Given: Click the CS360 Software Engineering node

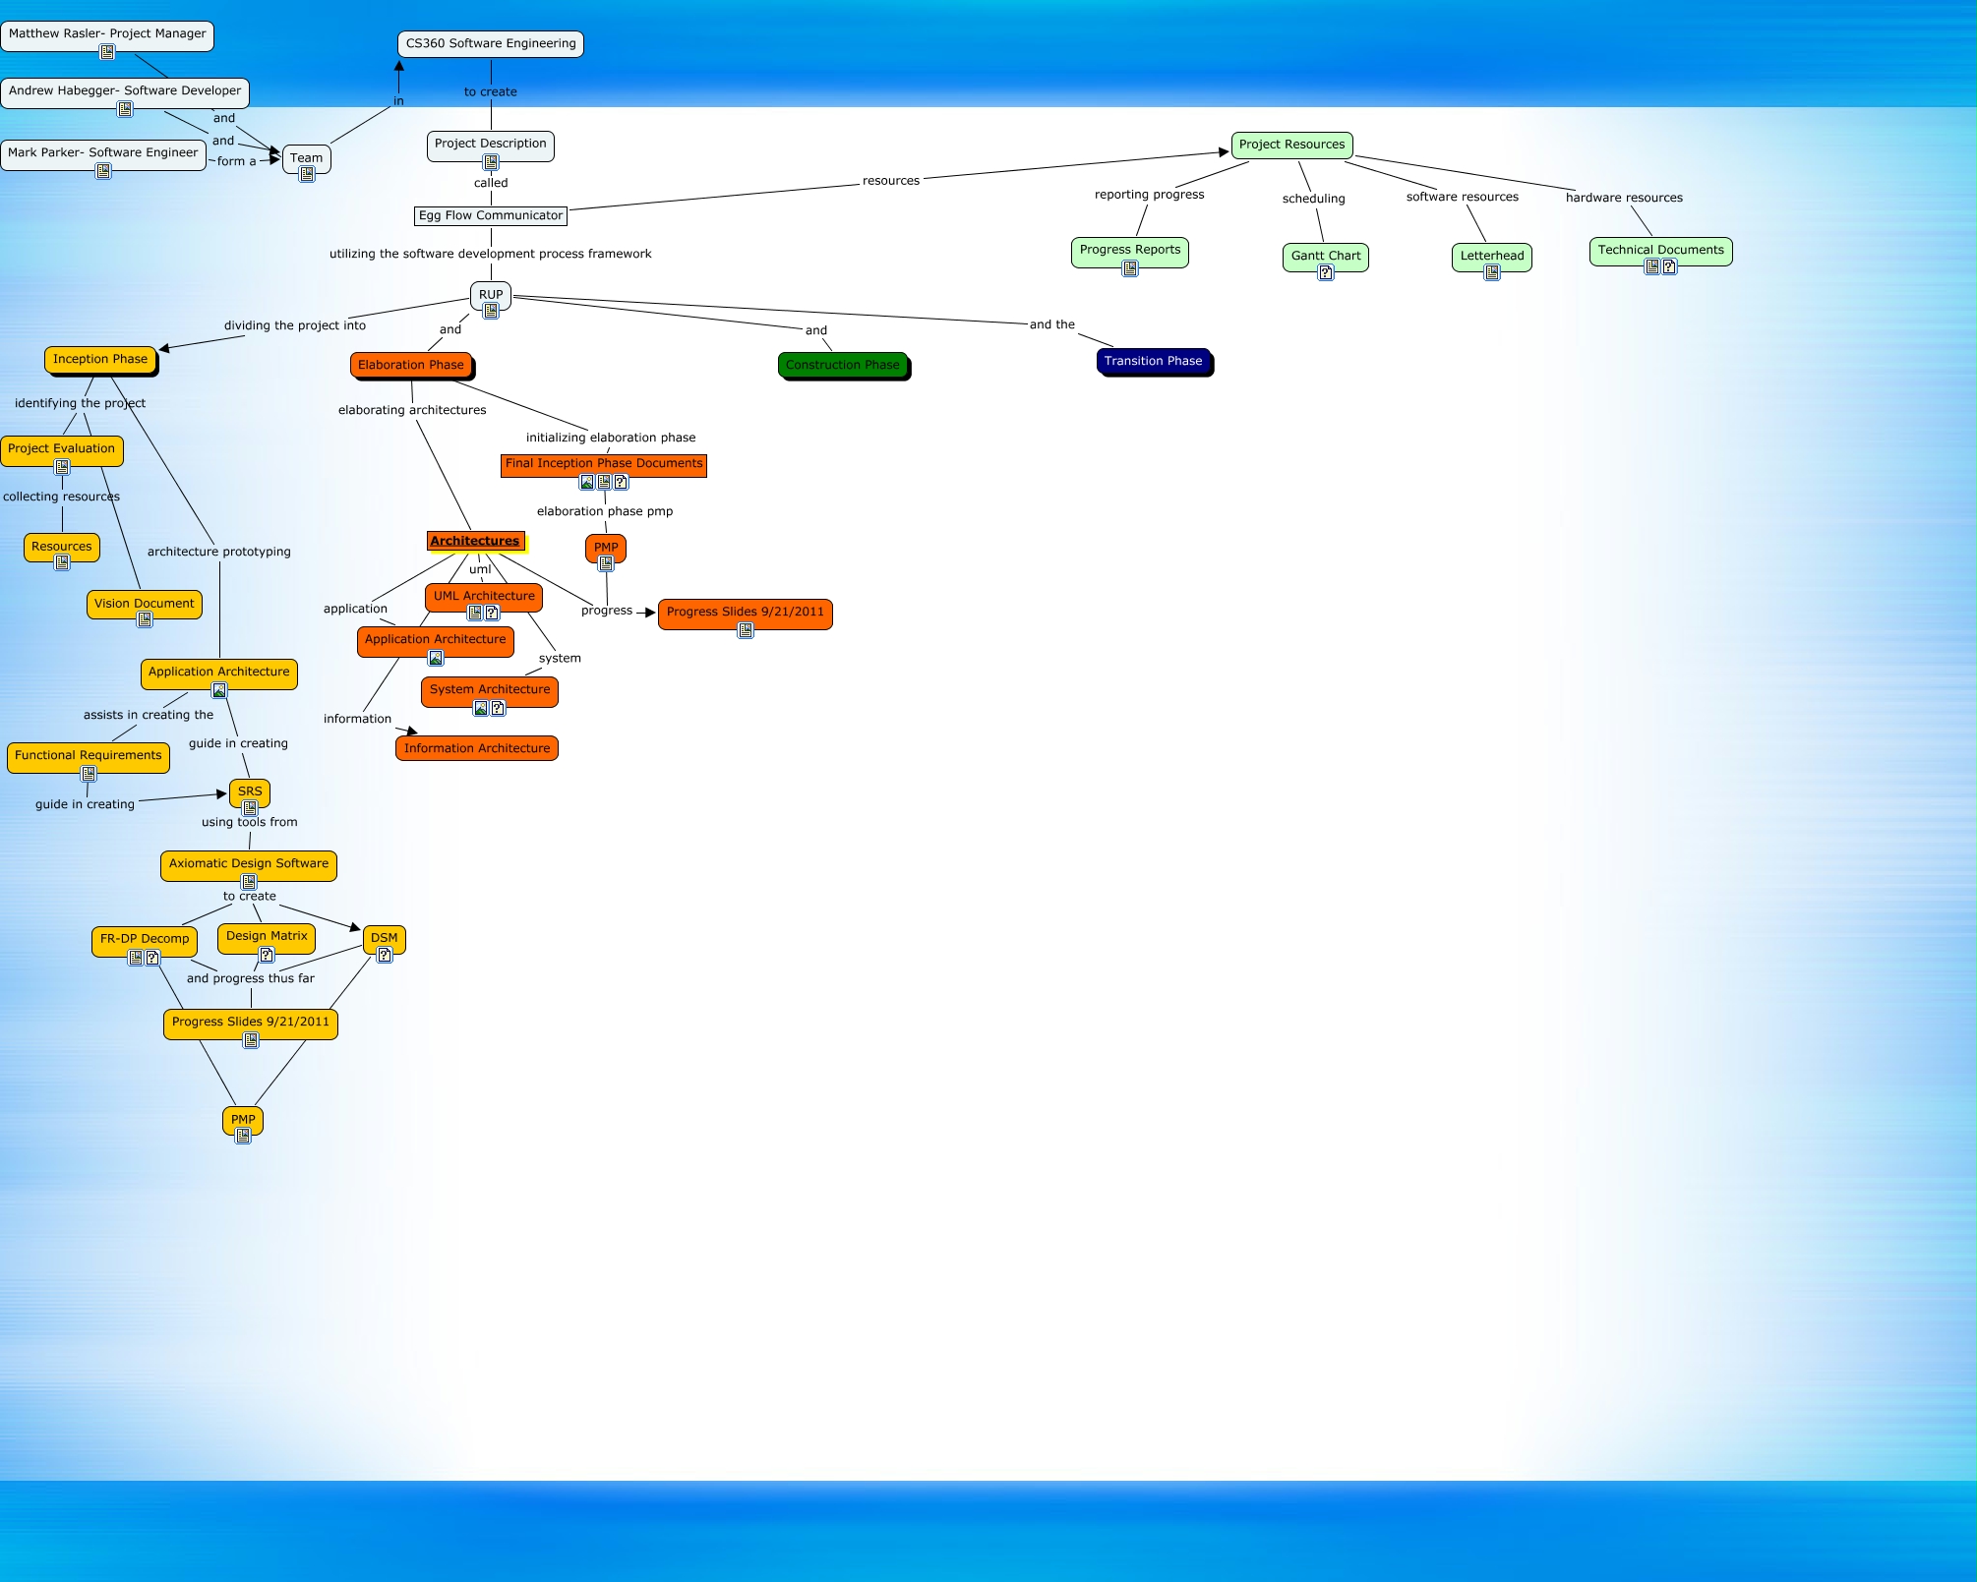Looking at the screenshot, I should (491, 43).
